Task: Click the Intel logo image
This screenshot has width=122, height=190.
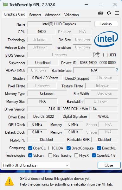Action: [x=106, y=39]
